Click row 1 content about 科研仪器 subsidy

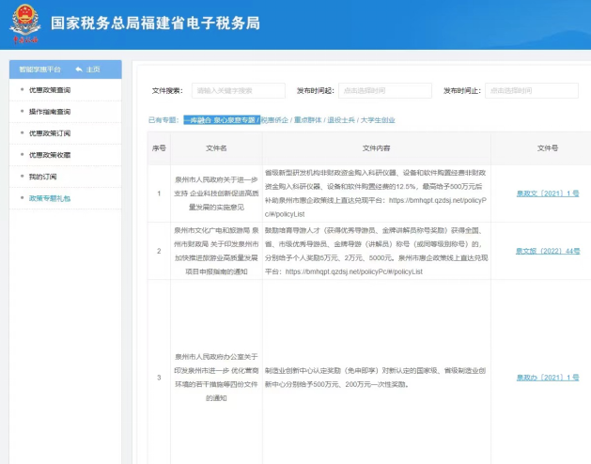(376, 193)
